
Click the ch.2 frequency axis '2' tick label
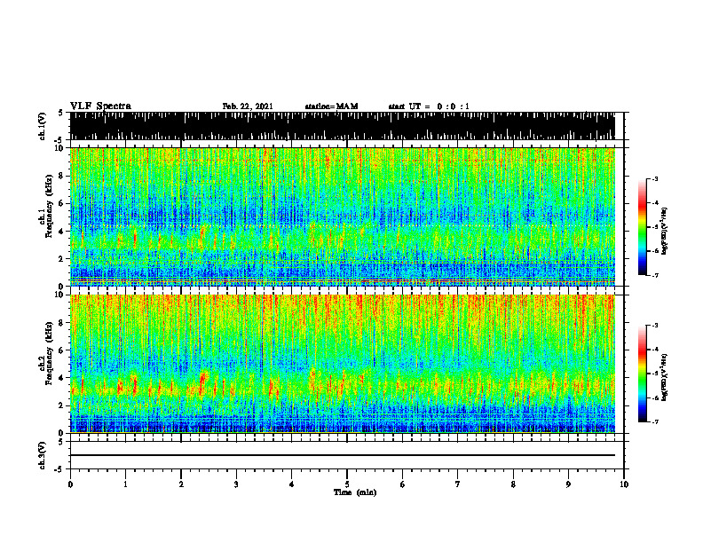click(62, 405)
